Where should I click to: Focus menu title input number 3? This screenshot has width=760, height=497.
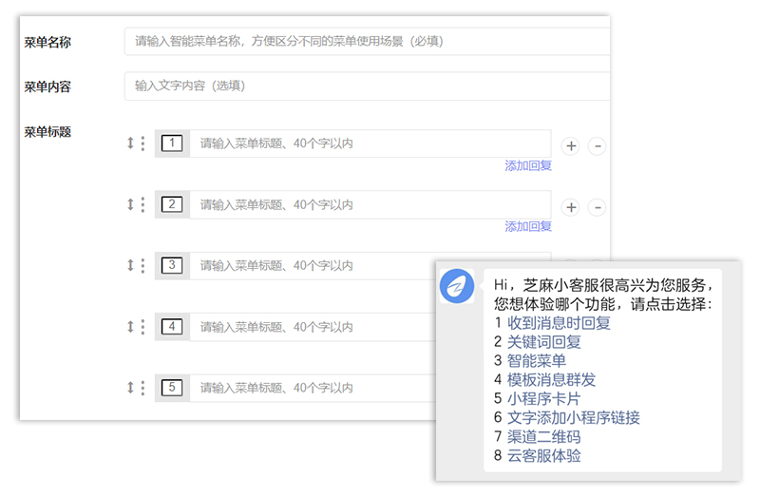tap(313, 266)
